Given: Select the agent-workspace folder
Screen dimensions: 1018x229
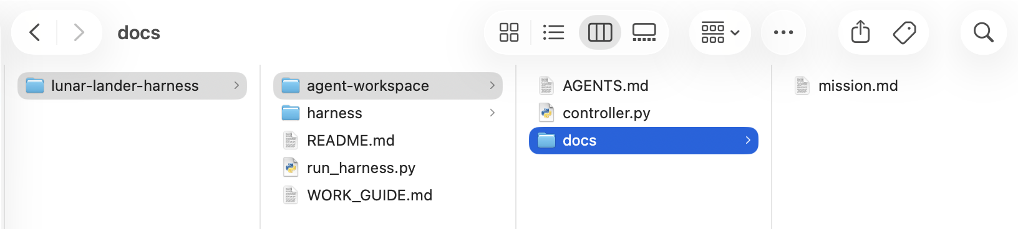Looking at the screenshot, I should point(388,86).
